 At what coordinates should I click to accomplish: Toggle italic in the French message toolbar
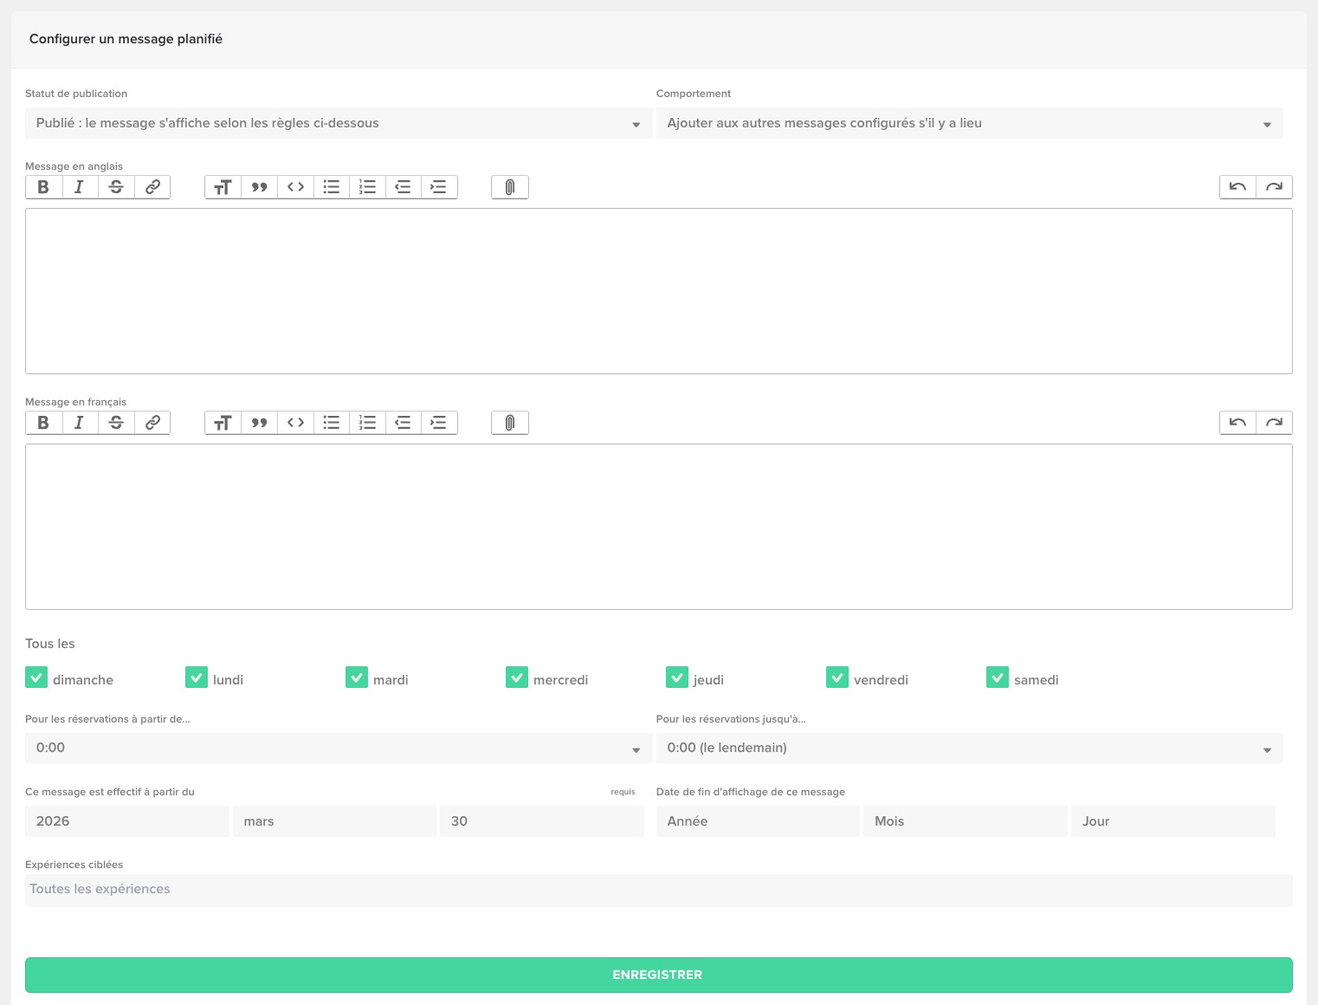(x=80, y=423)
